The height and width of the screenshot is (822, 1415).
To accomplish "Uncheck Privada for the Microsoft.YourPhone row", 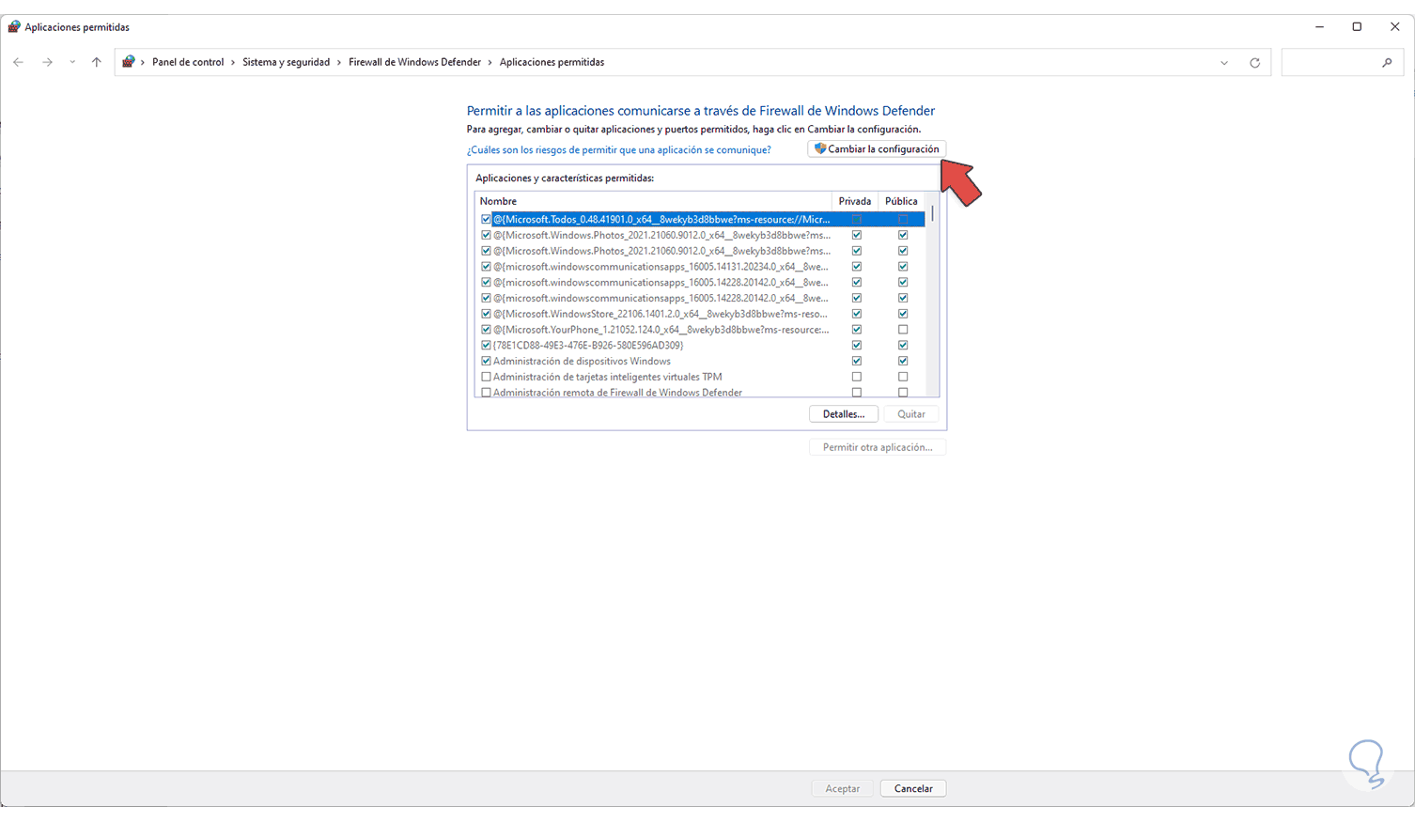I will tap(856, 330).
